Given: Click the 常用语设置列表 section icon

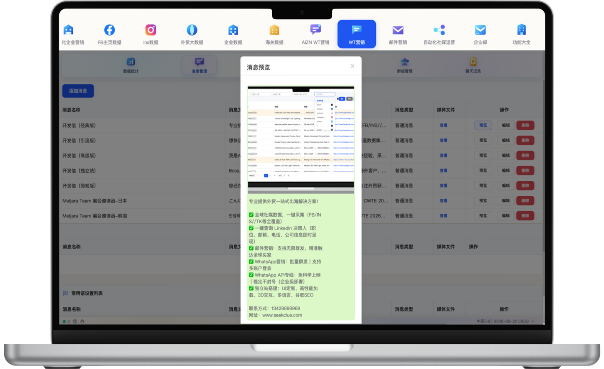Looking at the screenshot, I should click(65, 293).
